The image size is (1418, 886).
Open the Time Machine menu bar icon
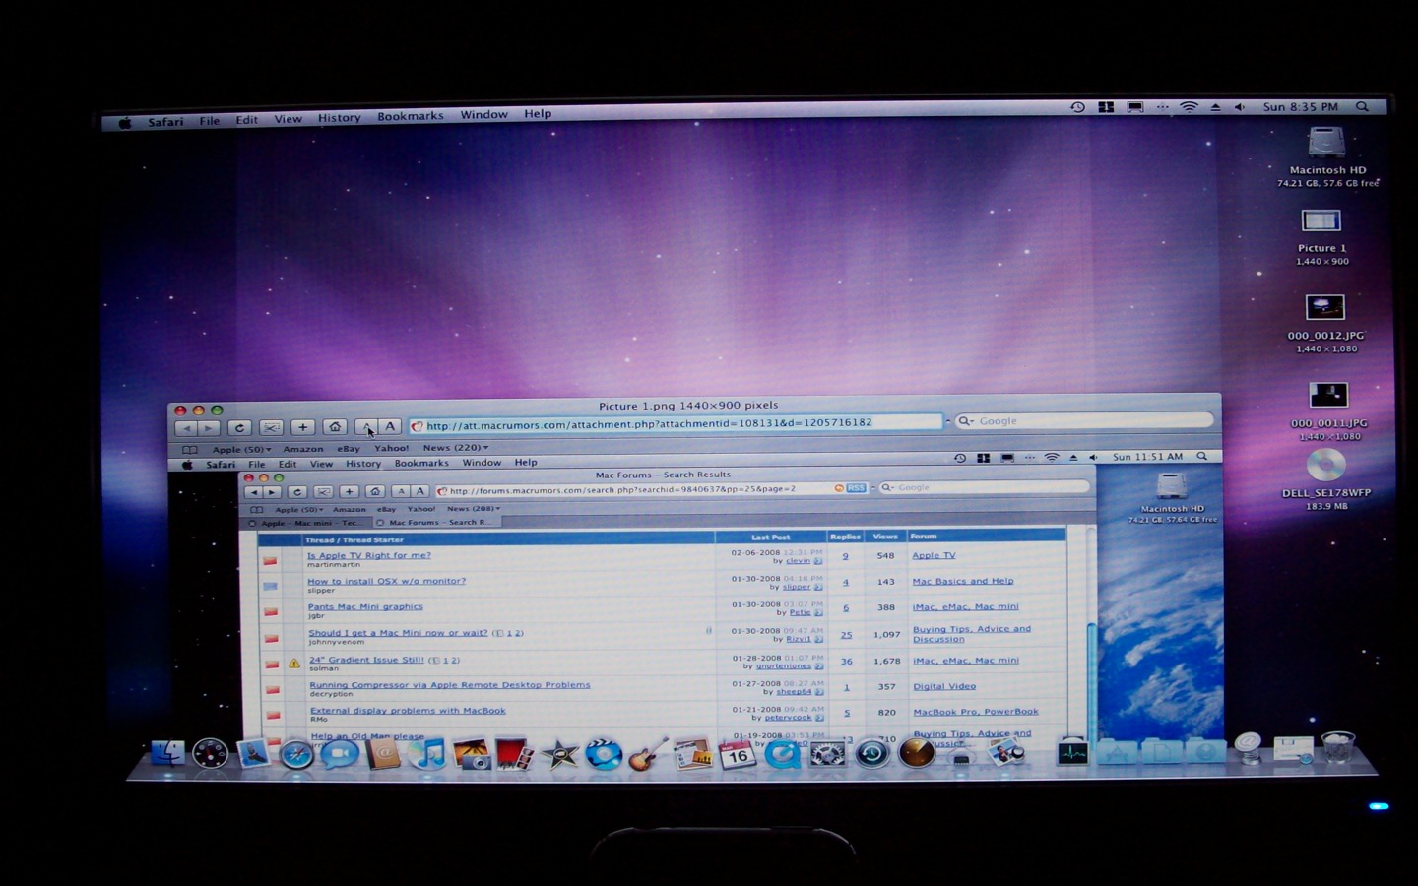click(x=1077, y=107)
